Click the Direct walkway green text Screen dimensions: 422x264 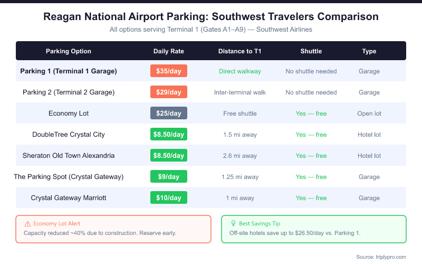240,71
